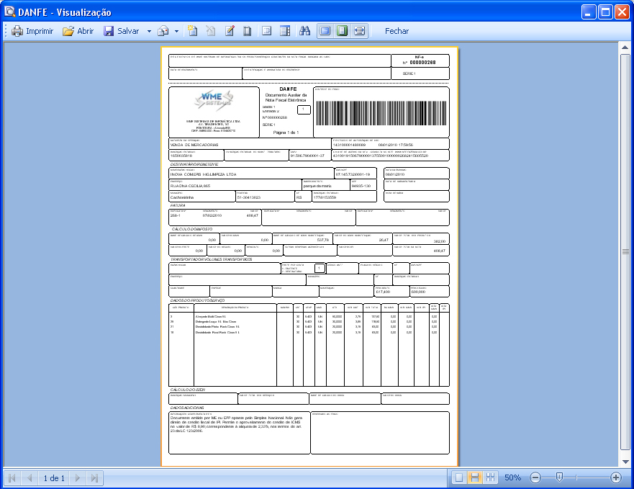
Task: Click the outline panel icon
Action: click(x=266, y=32)
